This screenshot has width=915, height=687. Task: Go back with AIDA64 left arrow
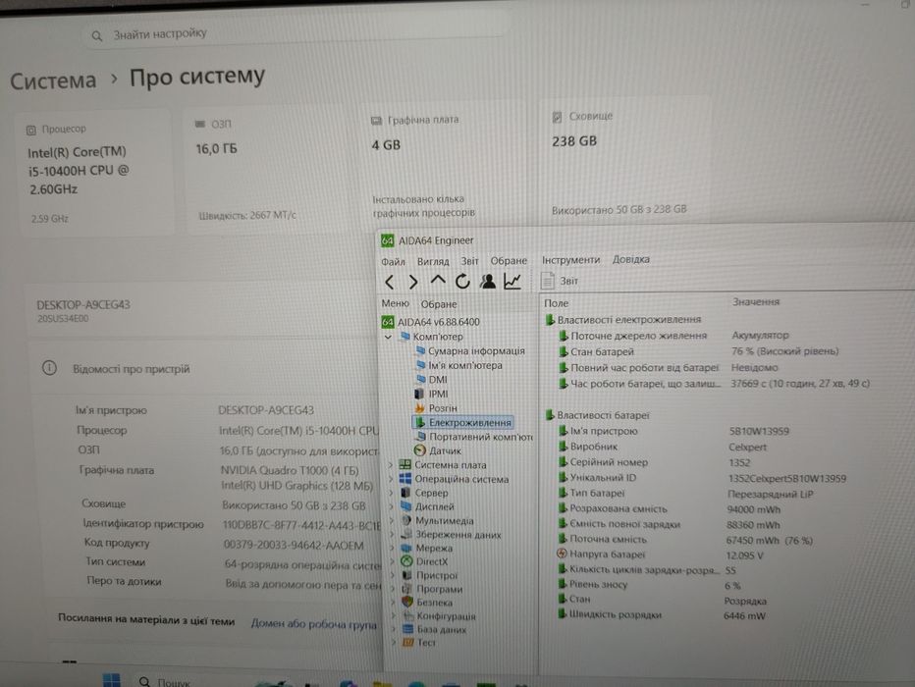[x=390, y=283]
